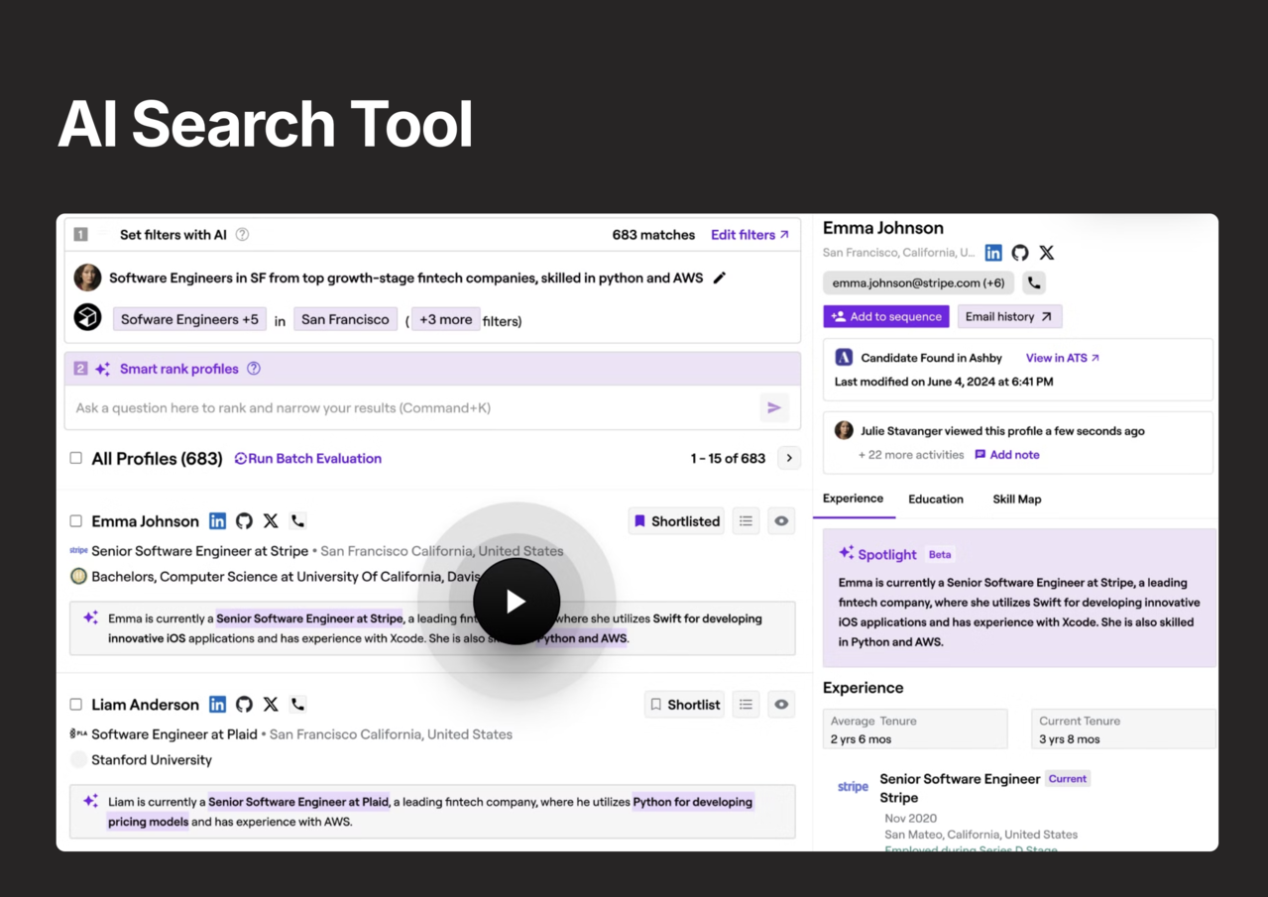This screenshot has width=1268, height=897.
Task: Open Emma Johnson's LinkedIn icon in results list
Action: pyautogui.click(x=217, y=521)
